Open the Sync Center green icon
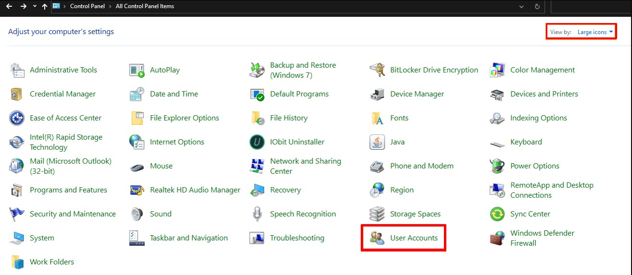The width and height of the screenshot is (632, 275). click(x=497, y=214)
